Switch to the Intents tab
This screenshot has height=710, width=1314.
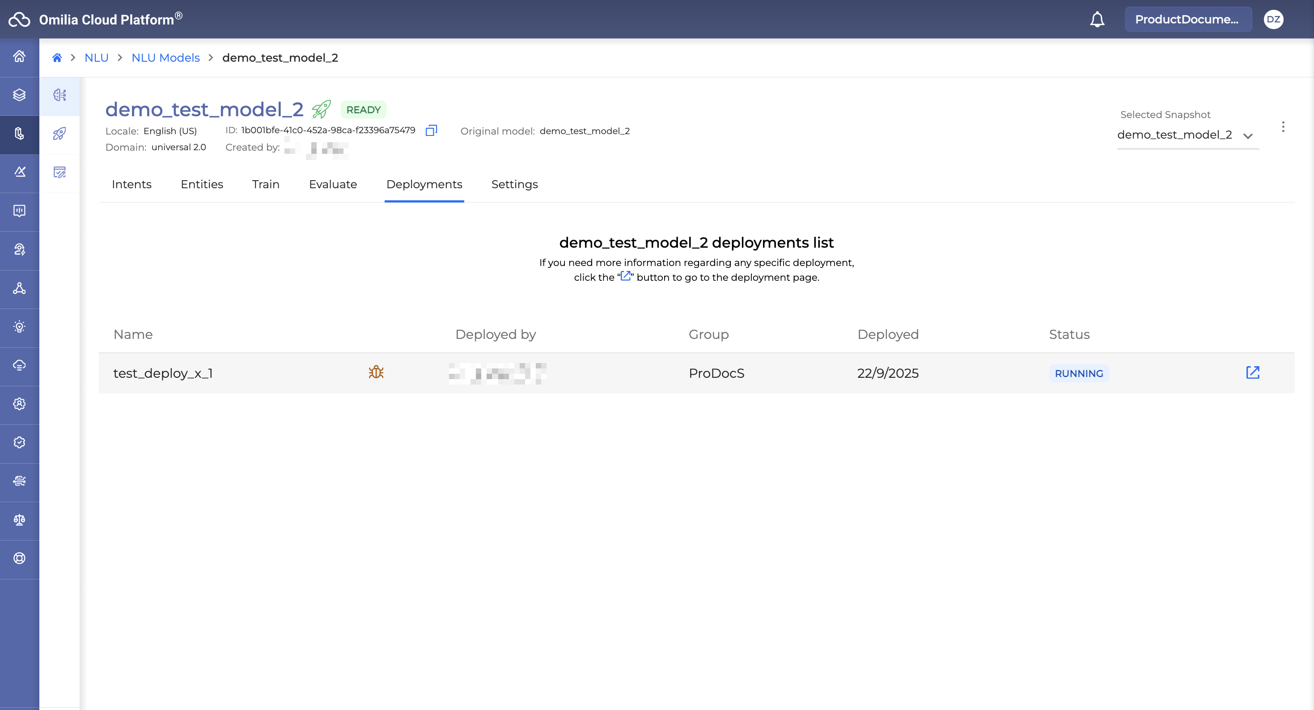coord(131,185)
